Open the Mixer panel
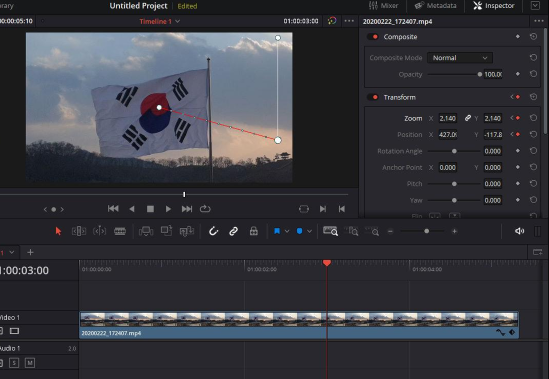Screen dimensions: 549x379 coord(383,6)
